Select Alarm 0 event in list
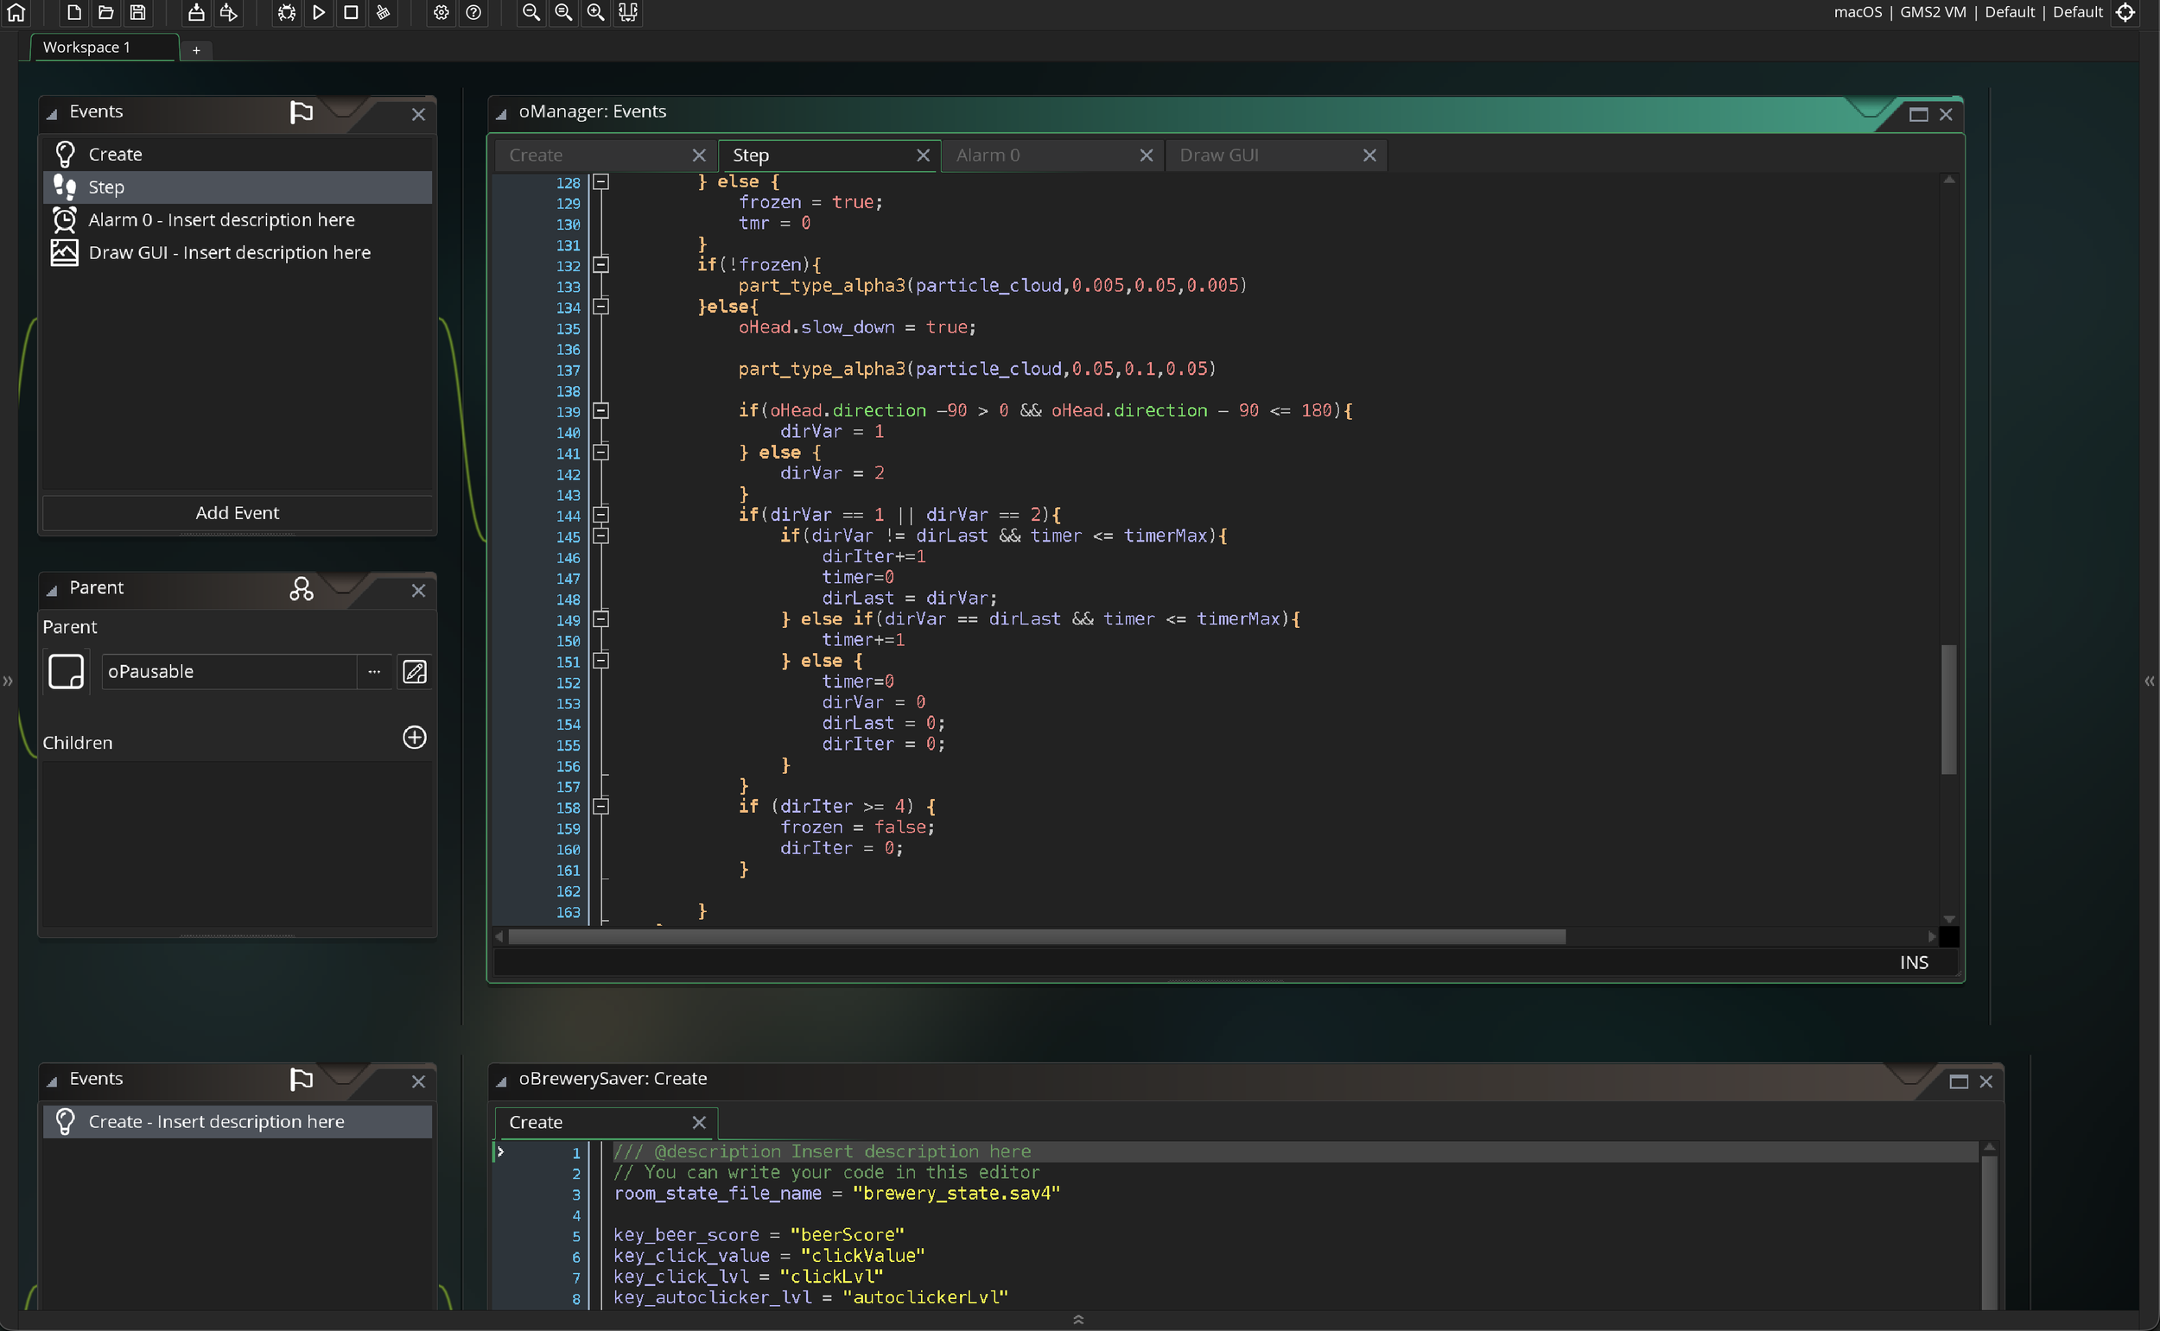Viewport: 2160px width, 1331px height. pyautogui.click(x=221, y=220)
